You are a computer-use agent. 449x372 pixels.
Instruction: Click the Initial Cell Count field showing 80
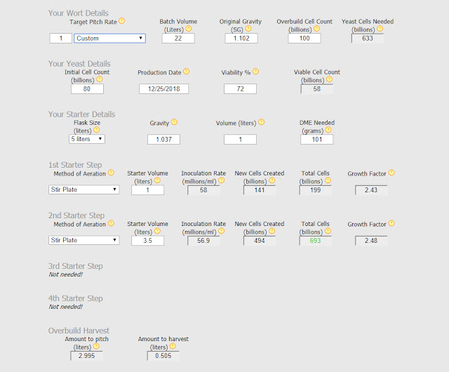tap(87, 89)
